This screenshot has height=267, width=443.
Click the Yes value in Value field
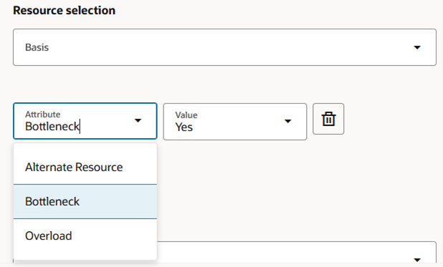(184, 127)
